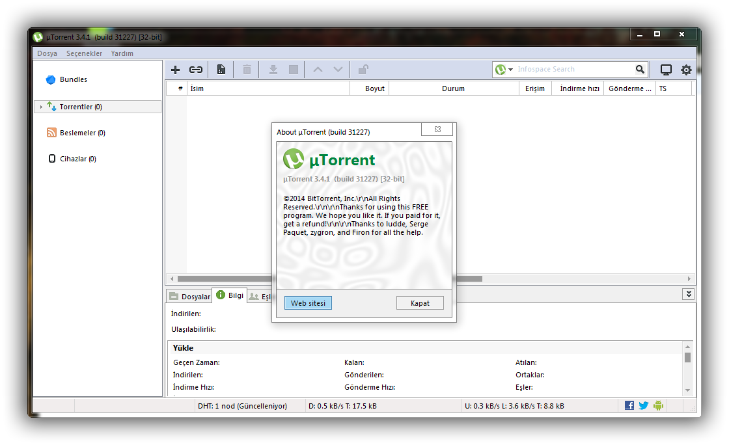Click the Kapat button in About dialog
729x445 pixels.
pos(420,303)
